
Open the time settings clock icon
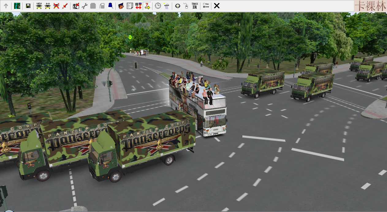point(158,6)
